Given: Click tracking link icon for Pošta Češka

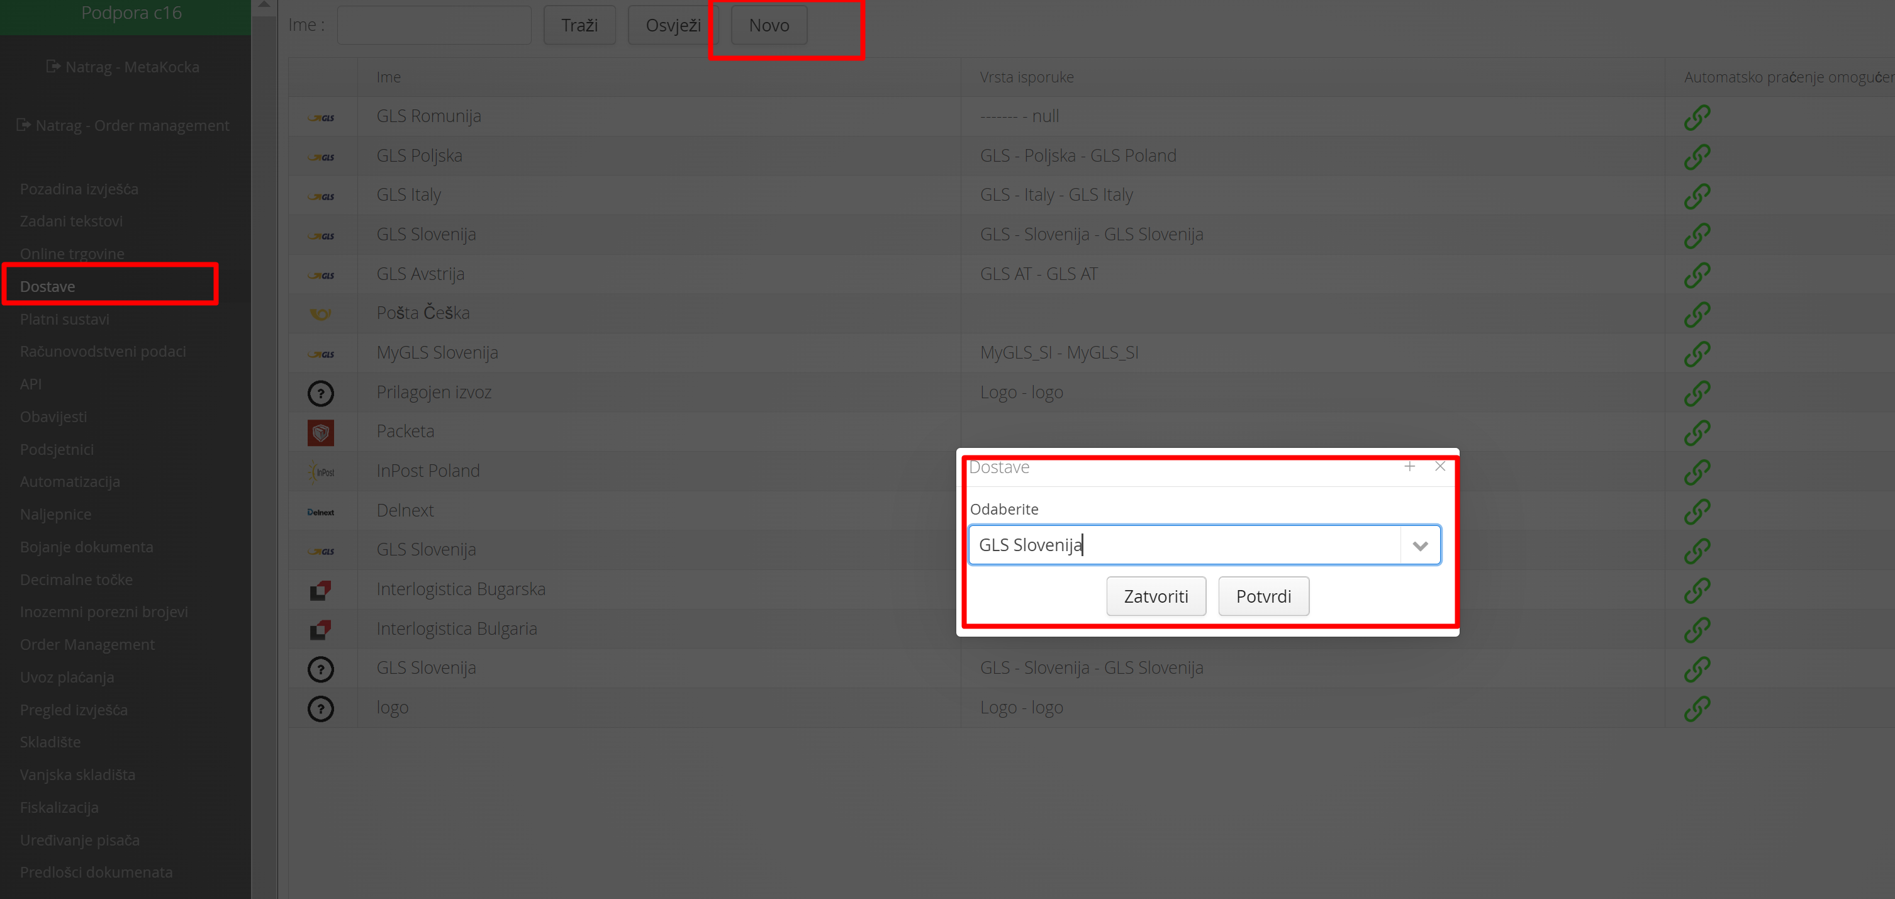Looking at the screenshot, I should 1696,314.
